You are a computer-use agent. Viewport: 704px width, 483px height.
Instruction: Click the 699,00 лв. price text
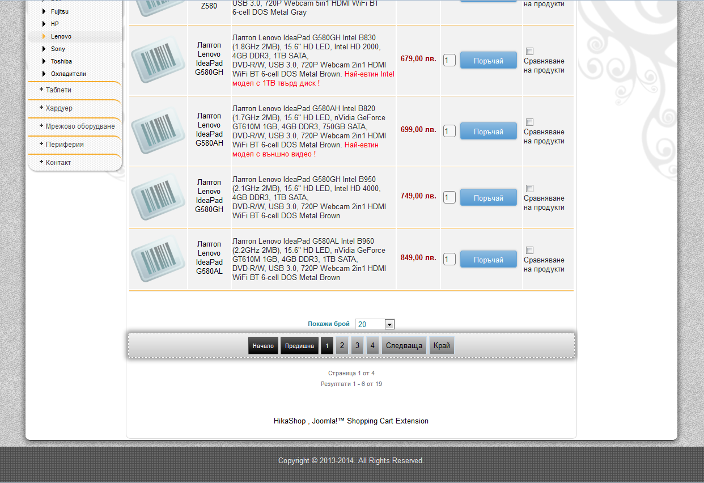coord(418,129)
